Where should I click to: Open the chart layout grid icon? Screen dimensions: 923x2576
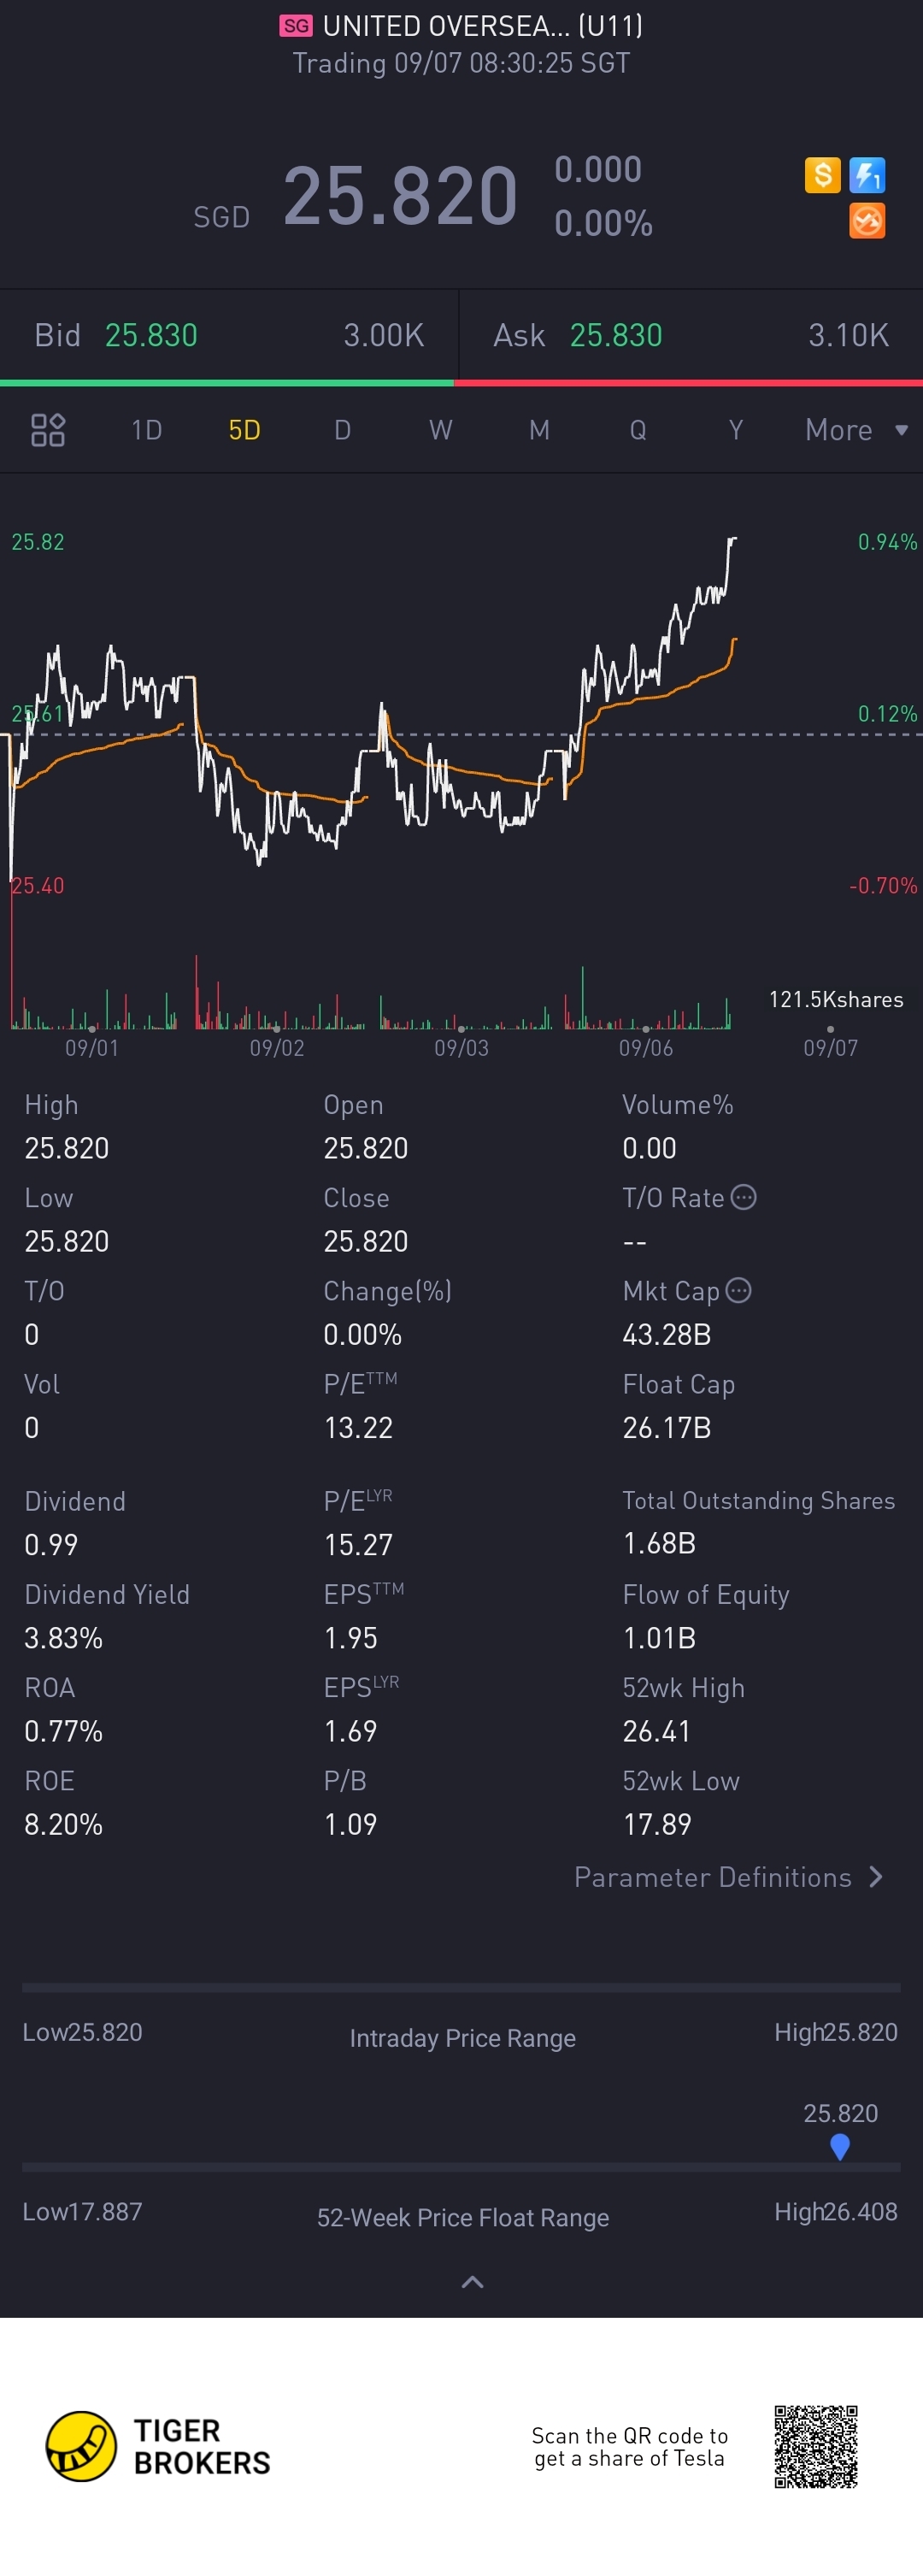pos(48,430)
